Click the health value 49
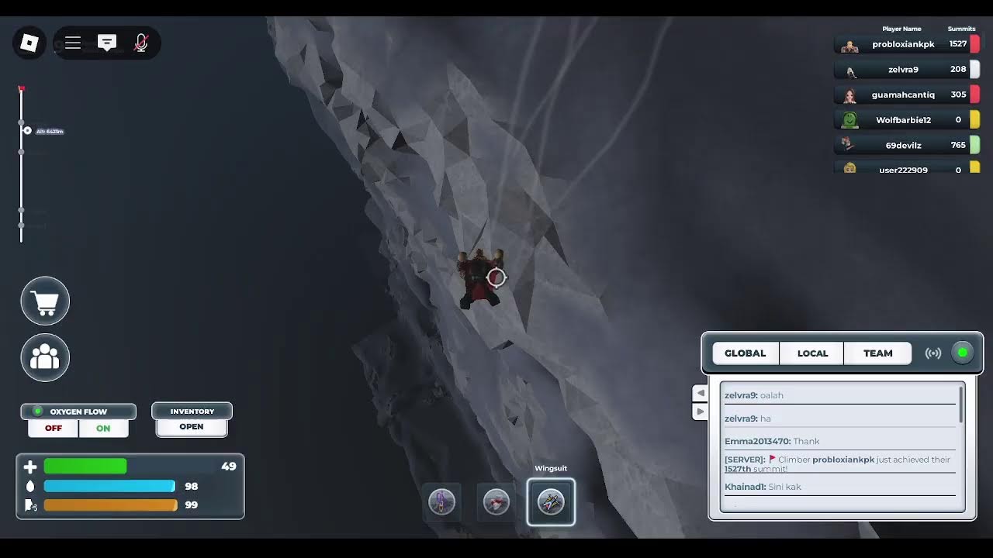This screenshot has height=558, width=993. [228, 467]
